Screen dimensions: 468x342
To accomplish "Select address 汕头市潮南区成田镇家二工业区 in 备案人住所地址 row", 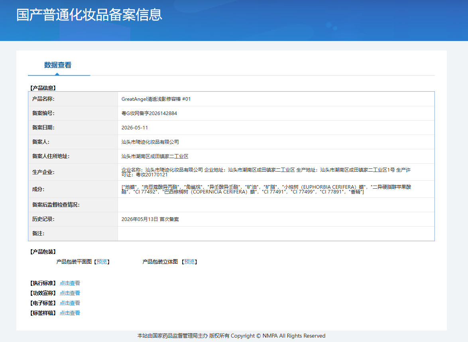I will pos(155,156).
